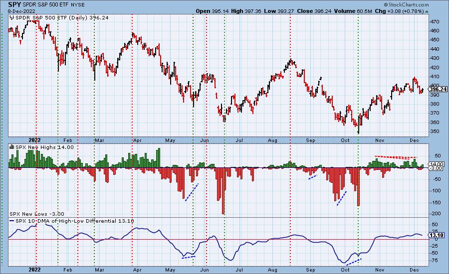Click the 'Volume 60.5M' value
The image size is (449, 274).
(x=353, y=11)
